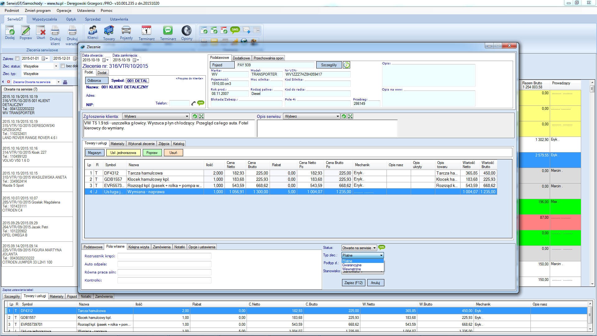
Task: Select Gwarancyjne in the Typ zlec. list
Action: [x=352, y=265]
